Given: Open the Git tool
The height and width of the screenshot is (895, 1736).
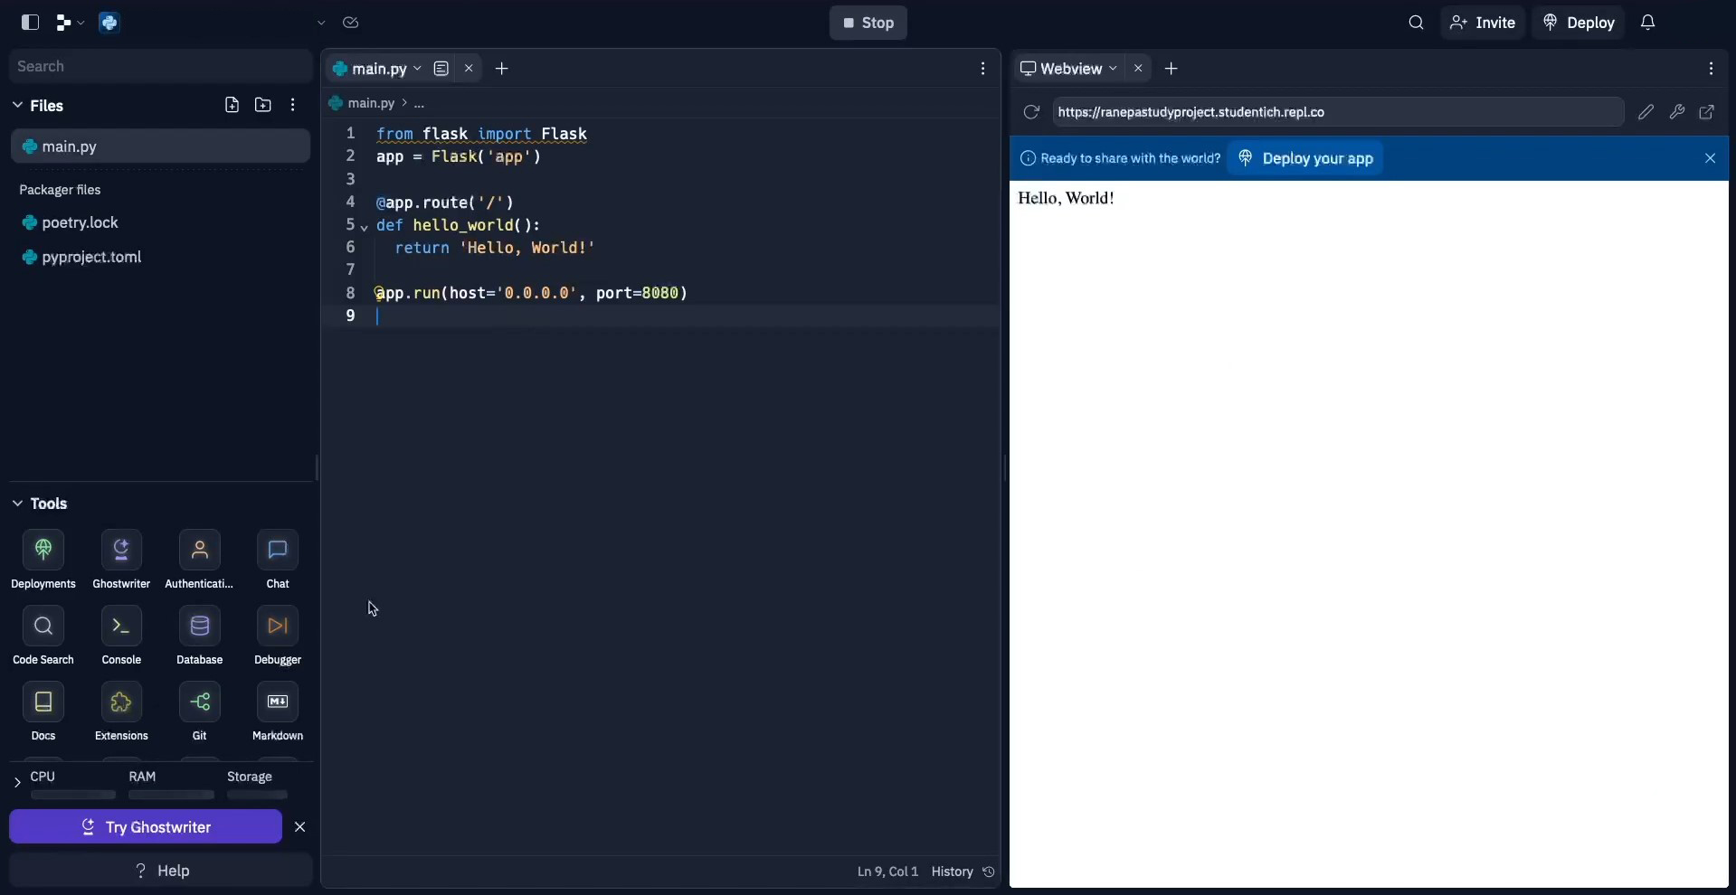Looking at the screenshot, I should (200, 702).
